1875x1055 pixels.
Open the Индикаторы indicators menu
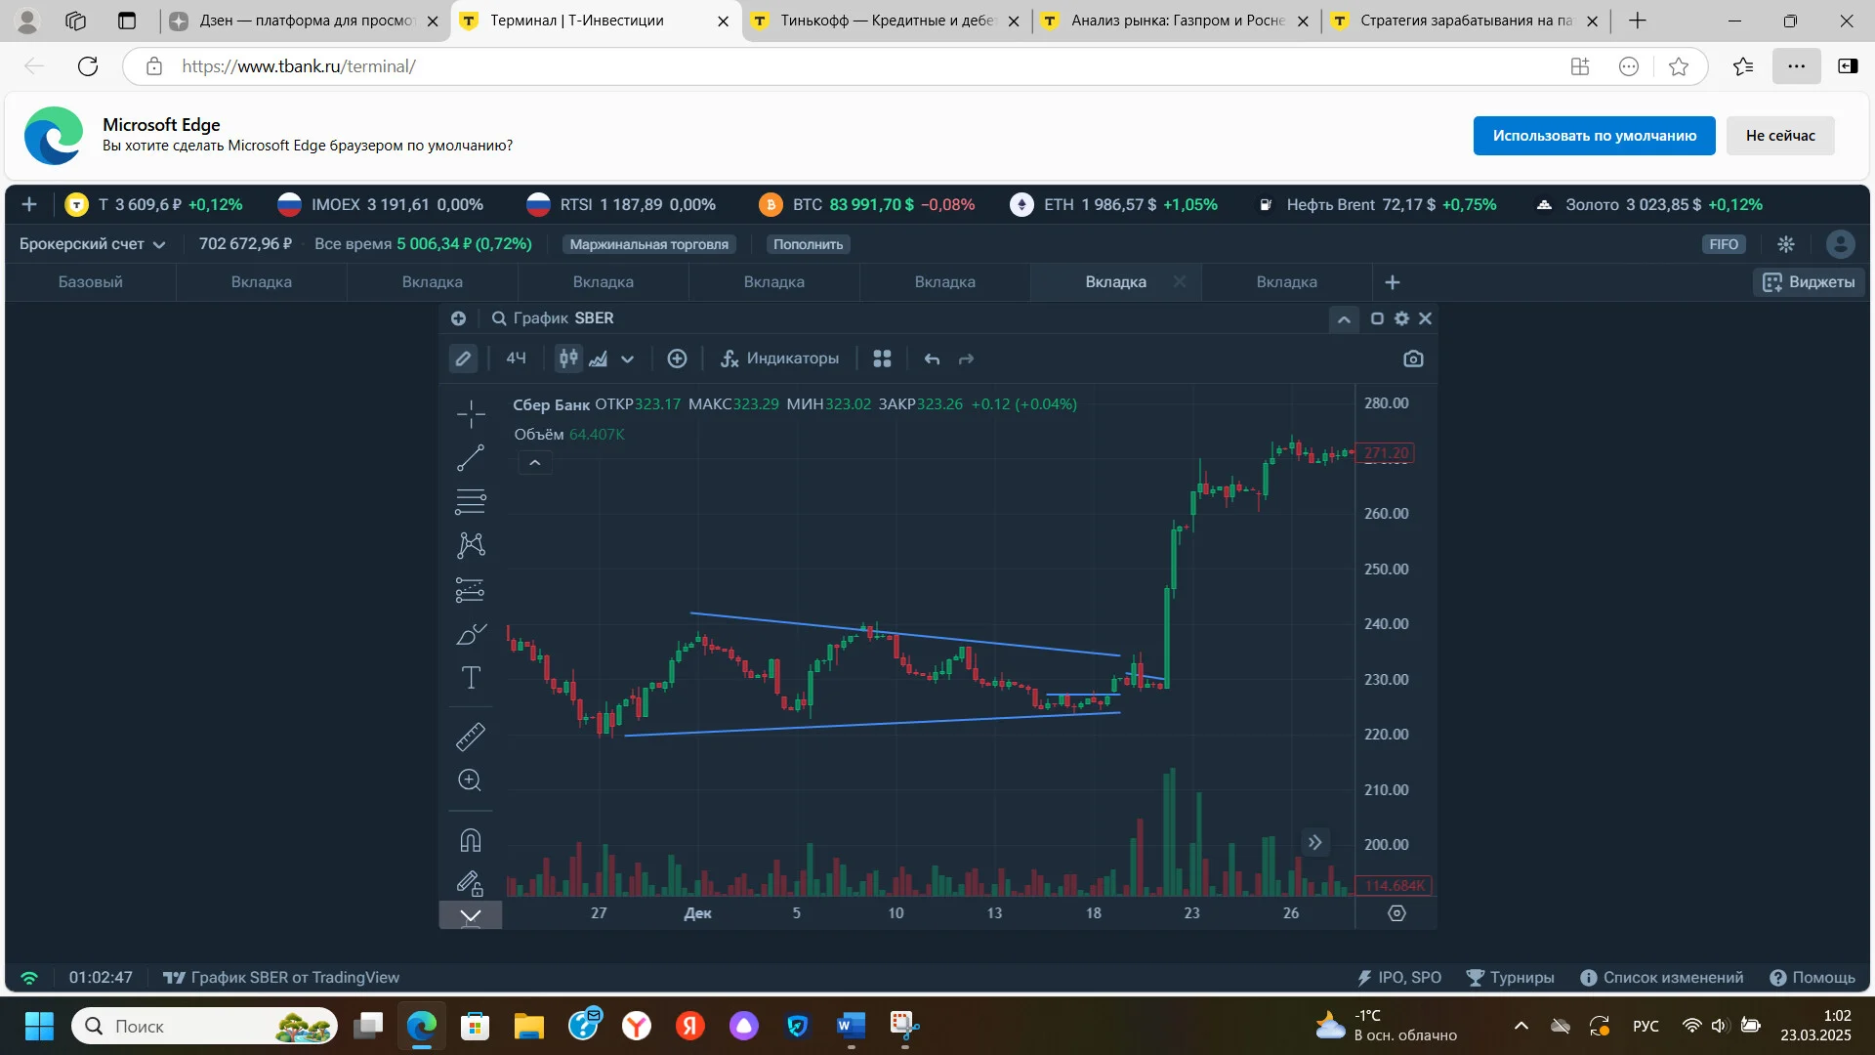[779, 359]
